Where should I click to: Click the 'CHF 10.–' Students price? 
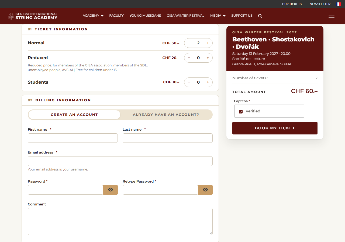(171, 82)
